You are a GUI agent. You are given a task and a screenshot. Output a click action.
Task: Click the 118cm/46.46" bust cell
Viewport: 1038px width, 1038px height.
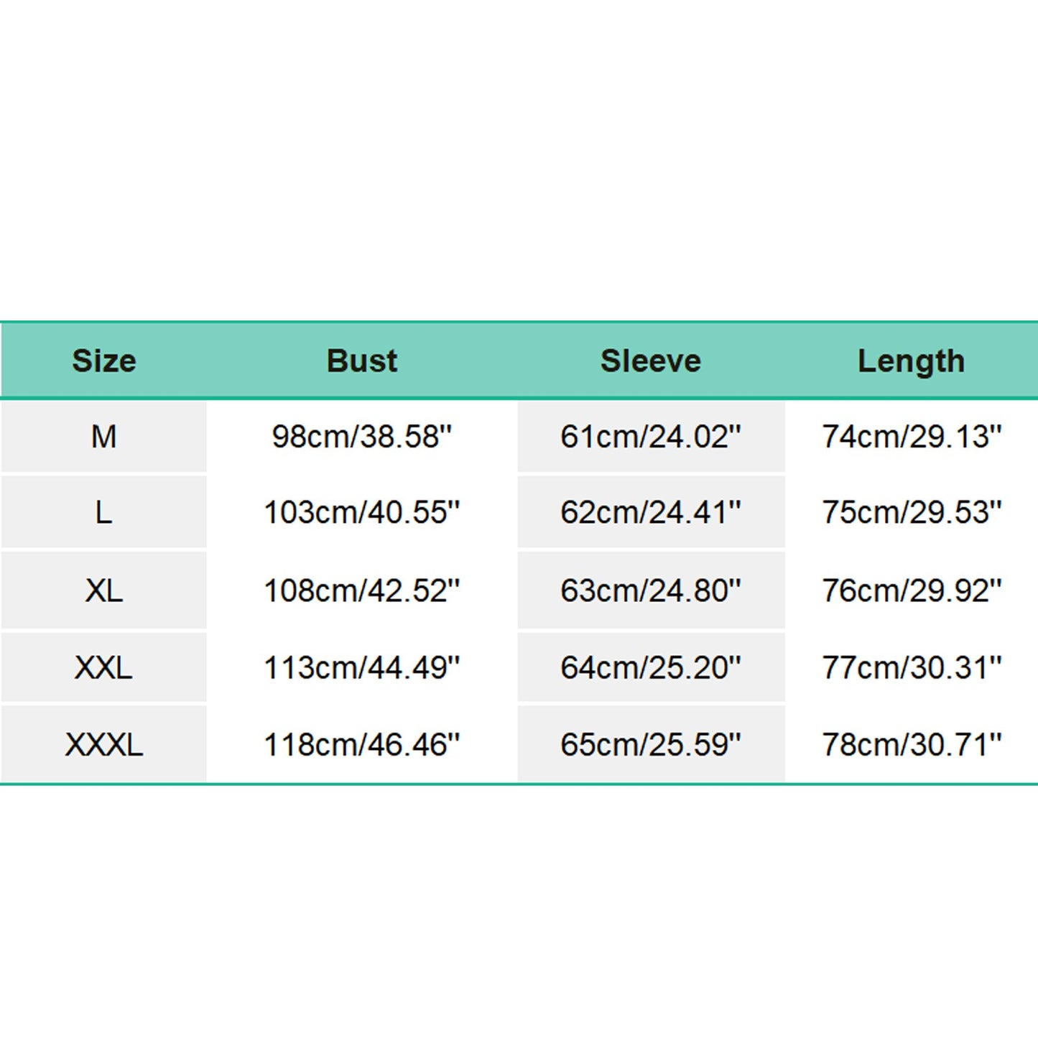click(361, 745)
